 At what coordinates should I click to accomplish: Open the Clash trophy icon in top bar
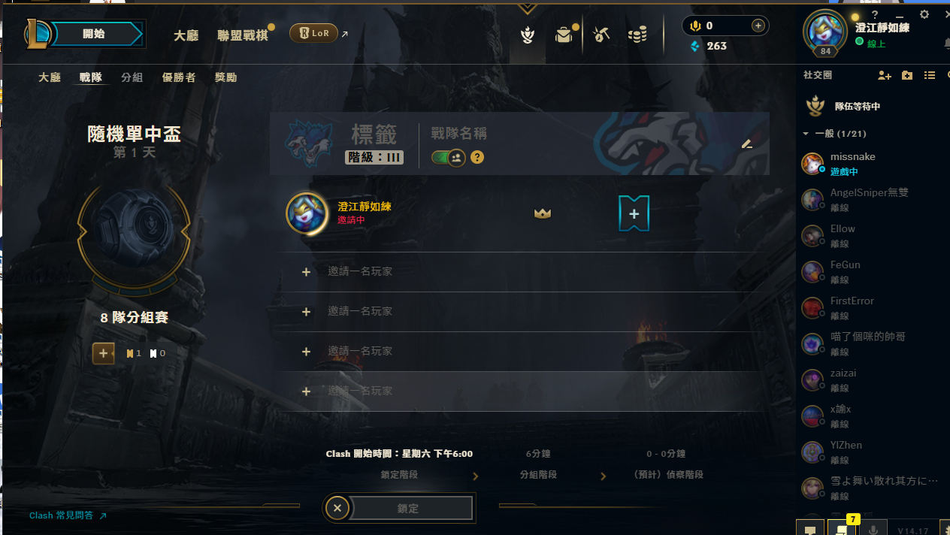(528, 35)
